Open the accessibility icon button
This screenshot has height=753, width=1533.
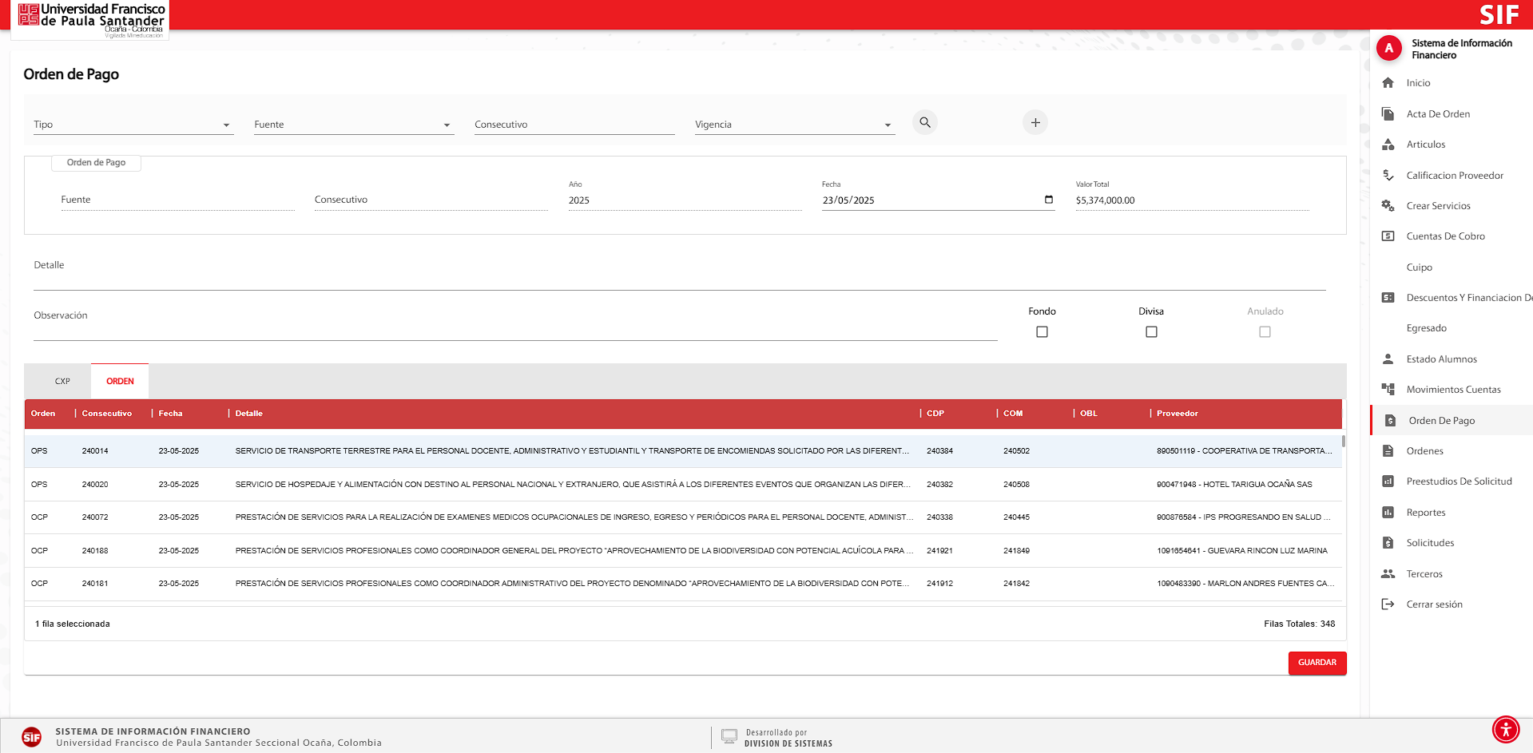[1506, 730]
